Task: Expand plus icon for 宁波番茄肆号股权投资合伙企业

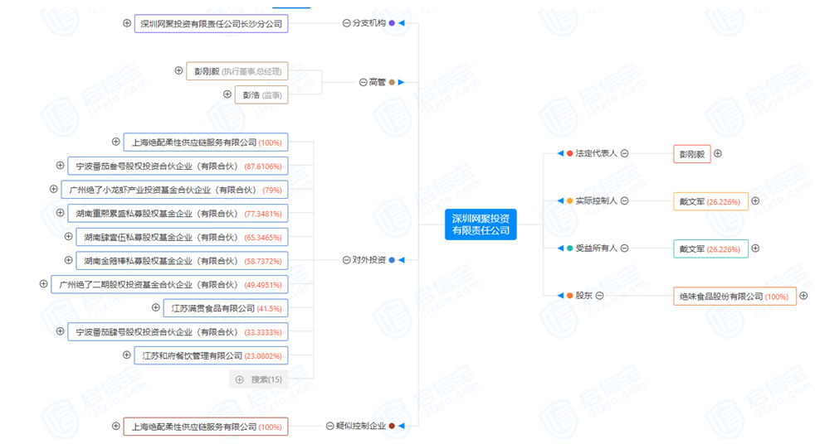Action: coord(61,331)
